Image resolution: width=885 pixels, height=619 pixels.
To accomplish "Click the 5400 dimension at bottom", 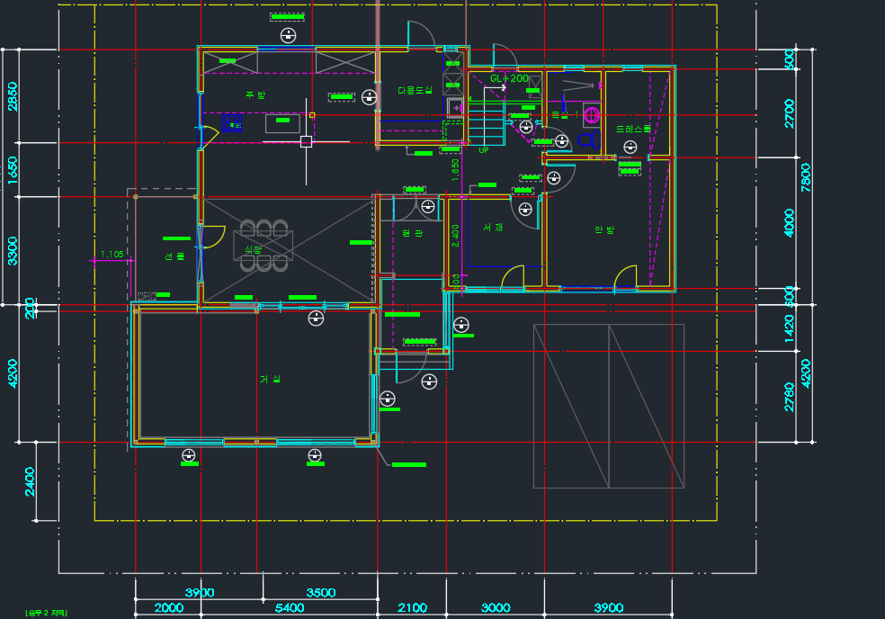I will [290, 608].
